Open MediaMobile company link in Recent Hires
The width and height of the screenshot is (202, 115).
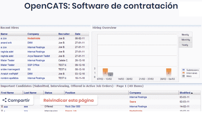(x=34, y=38)
